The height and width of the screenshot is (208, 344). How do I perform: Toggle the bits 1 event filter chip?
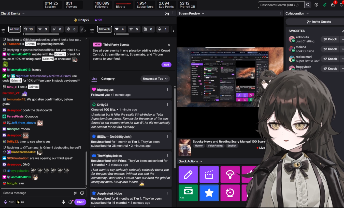(x=163, y=29)
